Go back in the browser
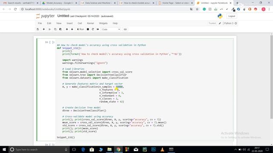 [x=4, y=9]
